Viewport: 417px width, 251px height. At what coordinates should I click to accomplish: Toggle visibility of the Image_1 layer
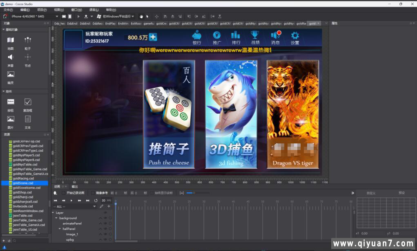click(106, 234)
